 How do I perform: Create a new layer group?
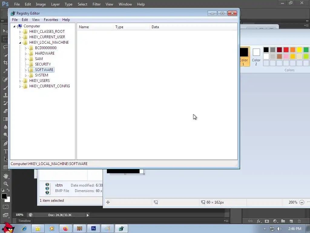283,221
